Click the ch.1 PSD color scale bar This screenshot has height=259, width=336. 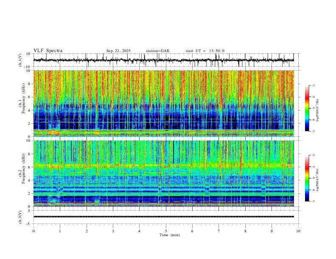[x=307, y=108]
